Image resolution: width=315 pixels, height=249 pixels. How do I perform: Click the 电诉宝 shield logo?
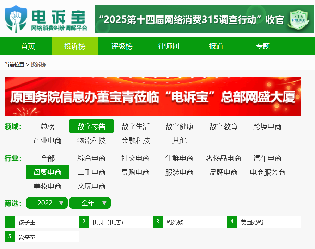point(16,19)
